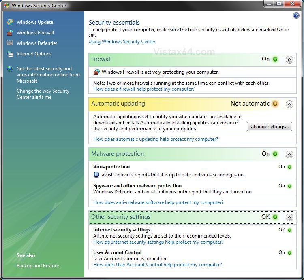The image size is (304, 280).
Task: Click the green Malware protection On indicator
Action: [275, 154]
